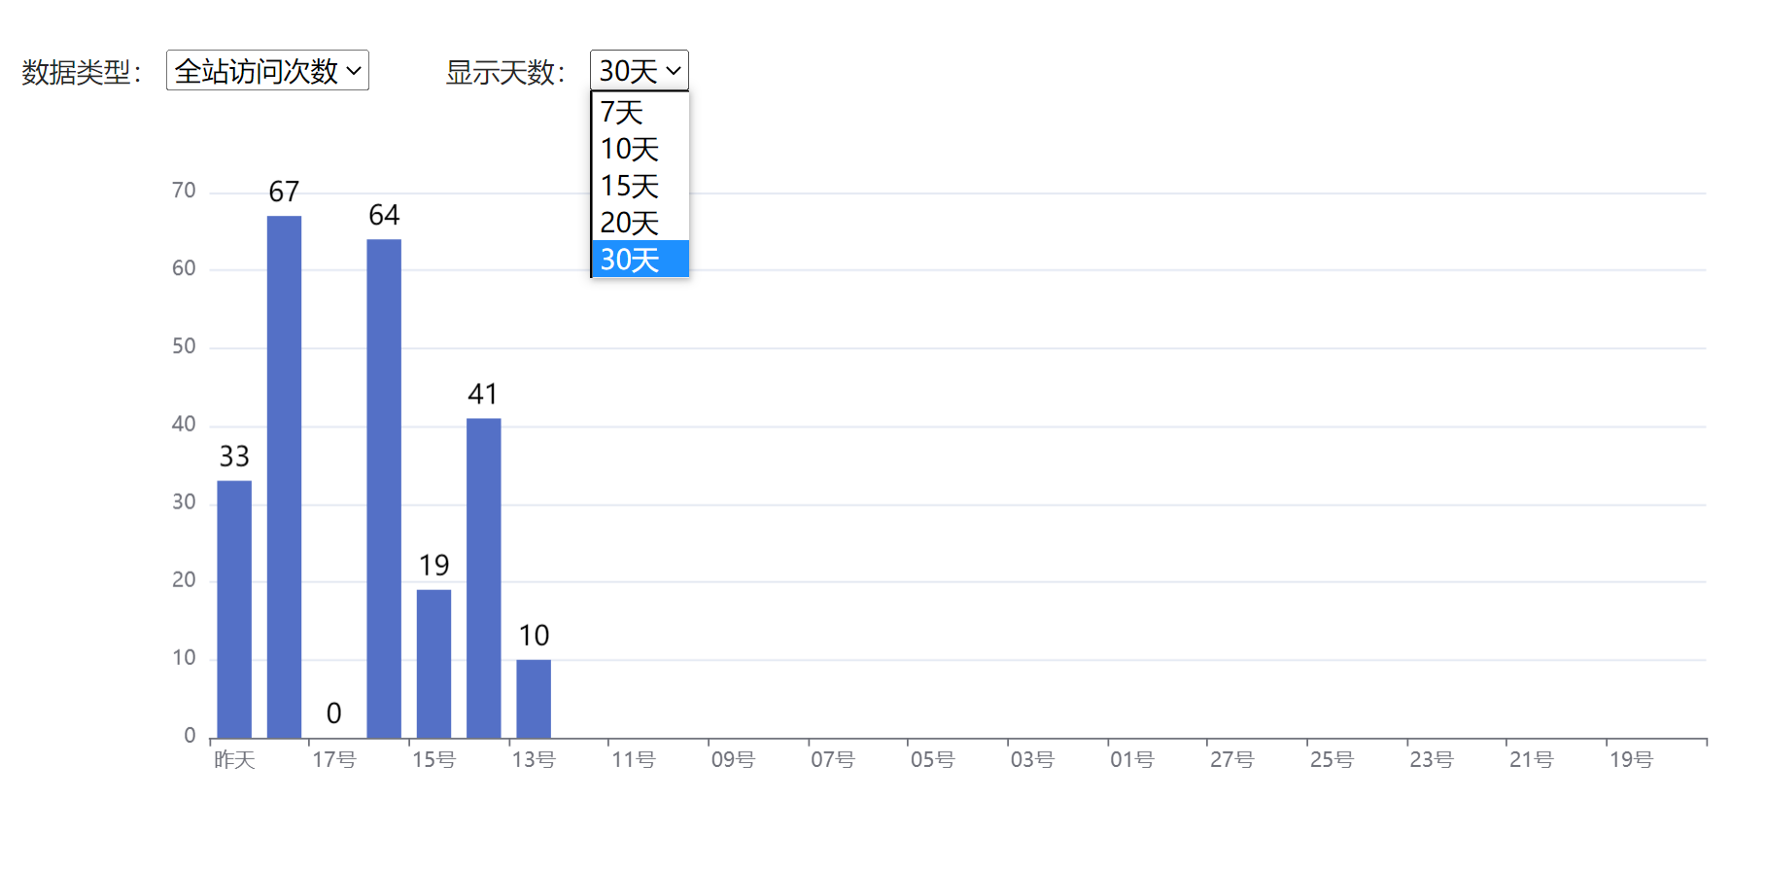Click the bar labeled 33 for 昨天
This screenshot has width=1766, height=872.
coord(234,610)
